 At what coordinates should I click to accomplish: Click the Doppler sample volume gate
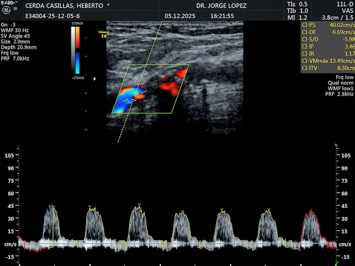tap(135, 96)
